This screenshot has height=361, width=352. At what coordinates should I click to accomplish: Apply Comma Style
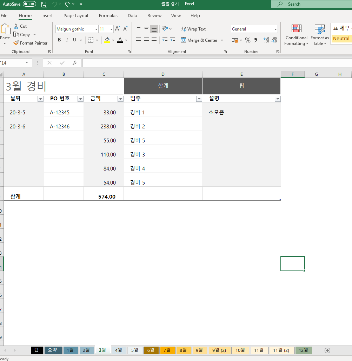pos(255,40)
